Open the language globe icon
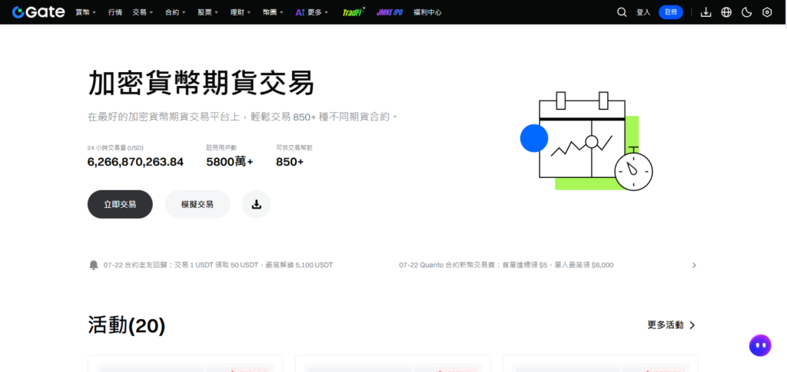Viewport: 787px width, 372px height. tap(726, 12)
